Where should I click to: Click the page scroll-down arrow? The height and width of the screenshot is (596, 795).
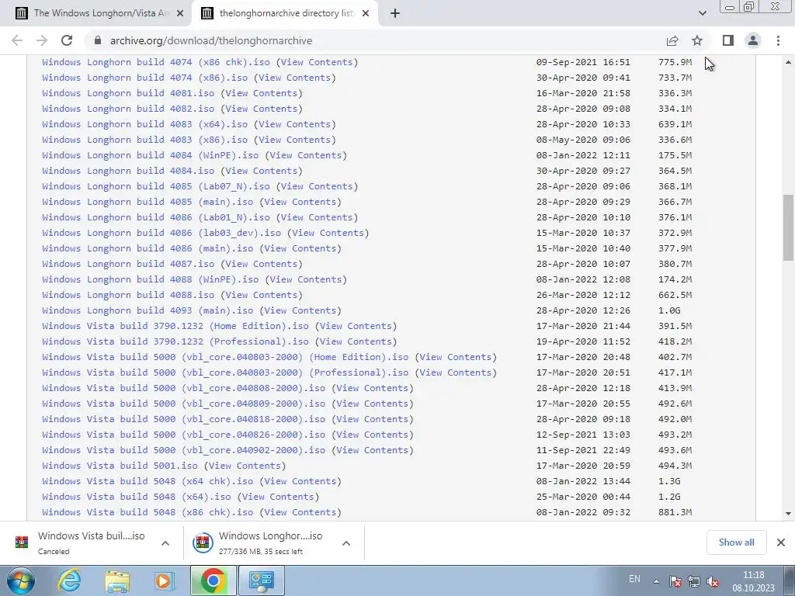[789, 514]
